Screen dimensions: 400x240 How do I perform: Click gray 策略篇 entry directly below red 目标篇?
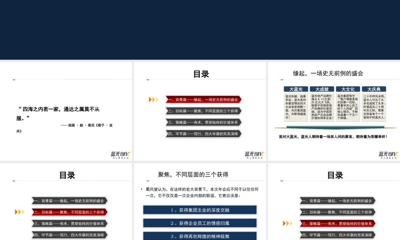(69, 224)
